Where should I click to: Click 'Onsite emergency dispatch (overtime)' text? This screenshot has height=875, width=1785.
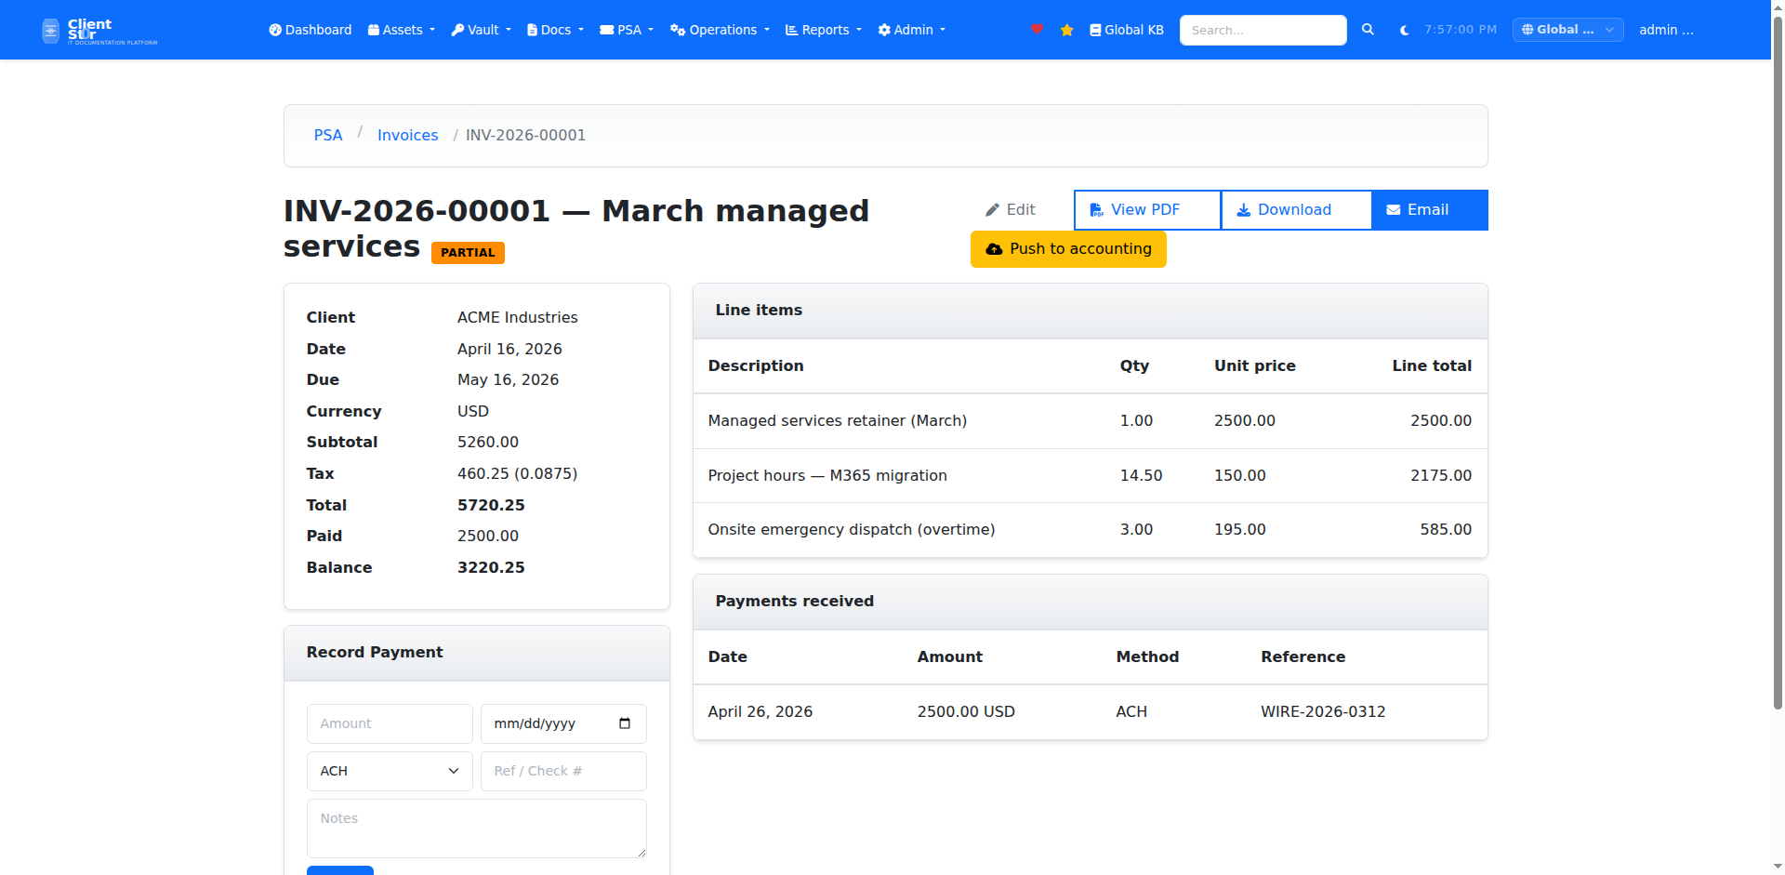(x=852, y=530)
